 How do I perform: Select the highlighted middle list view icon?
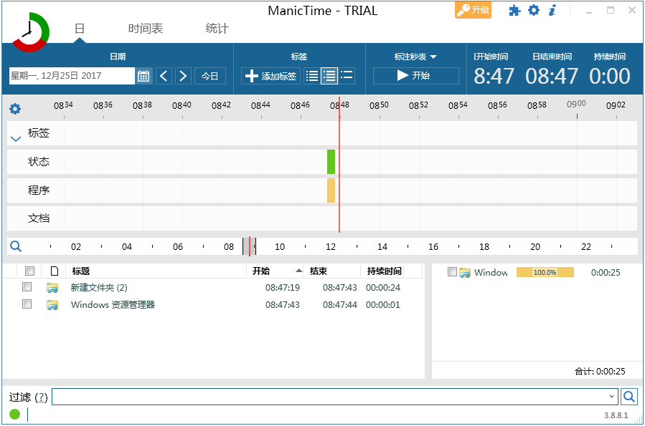(329, 76)
